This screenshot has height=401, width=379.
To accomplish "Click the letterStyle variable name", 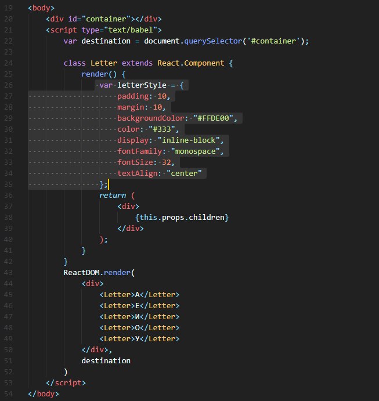I will tap(142, 85).
